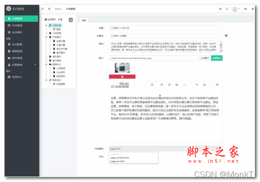Toggle the sidebar with the hamburger icon
The width and height of the screenshot is (260, 182).
coord(43,9)
